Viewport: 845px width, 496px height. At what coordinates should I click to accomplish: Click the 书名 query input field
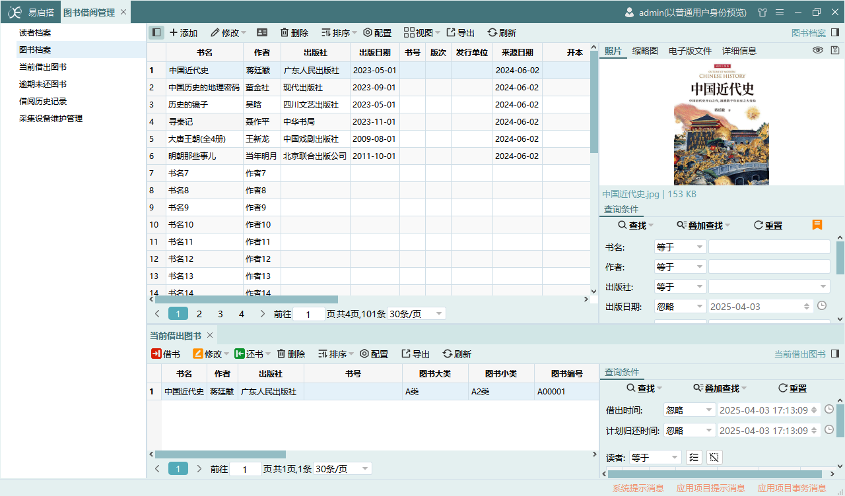769,247
